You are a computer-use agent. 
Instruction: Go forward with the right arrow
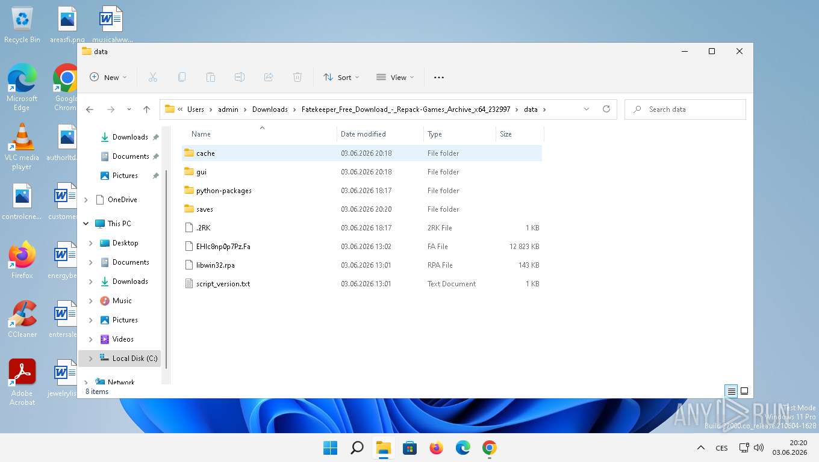111,109
